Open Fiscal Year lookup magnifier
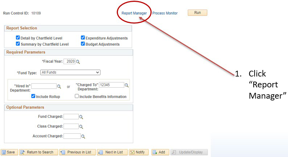The height and width of the screenshot is (157, 288). point(78,62)
